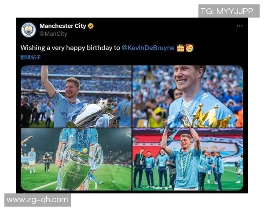This screenshot has height=211, width=264.
Task: Click the gold verified badge
Action: (x=91, y=26)
